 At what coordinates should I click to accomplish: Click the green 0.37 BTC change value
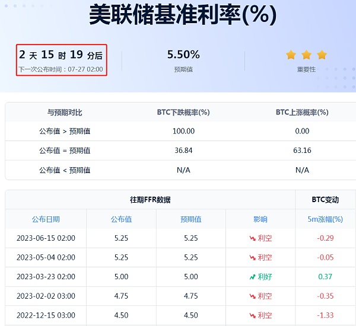click(x=325, y=277)
